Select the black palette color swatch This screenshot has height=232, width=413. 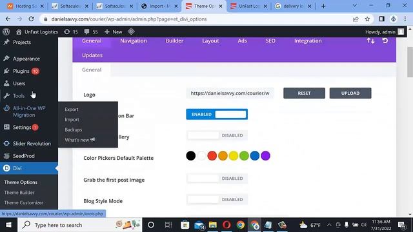191,156
